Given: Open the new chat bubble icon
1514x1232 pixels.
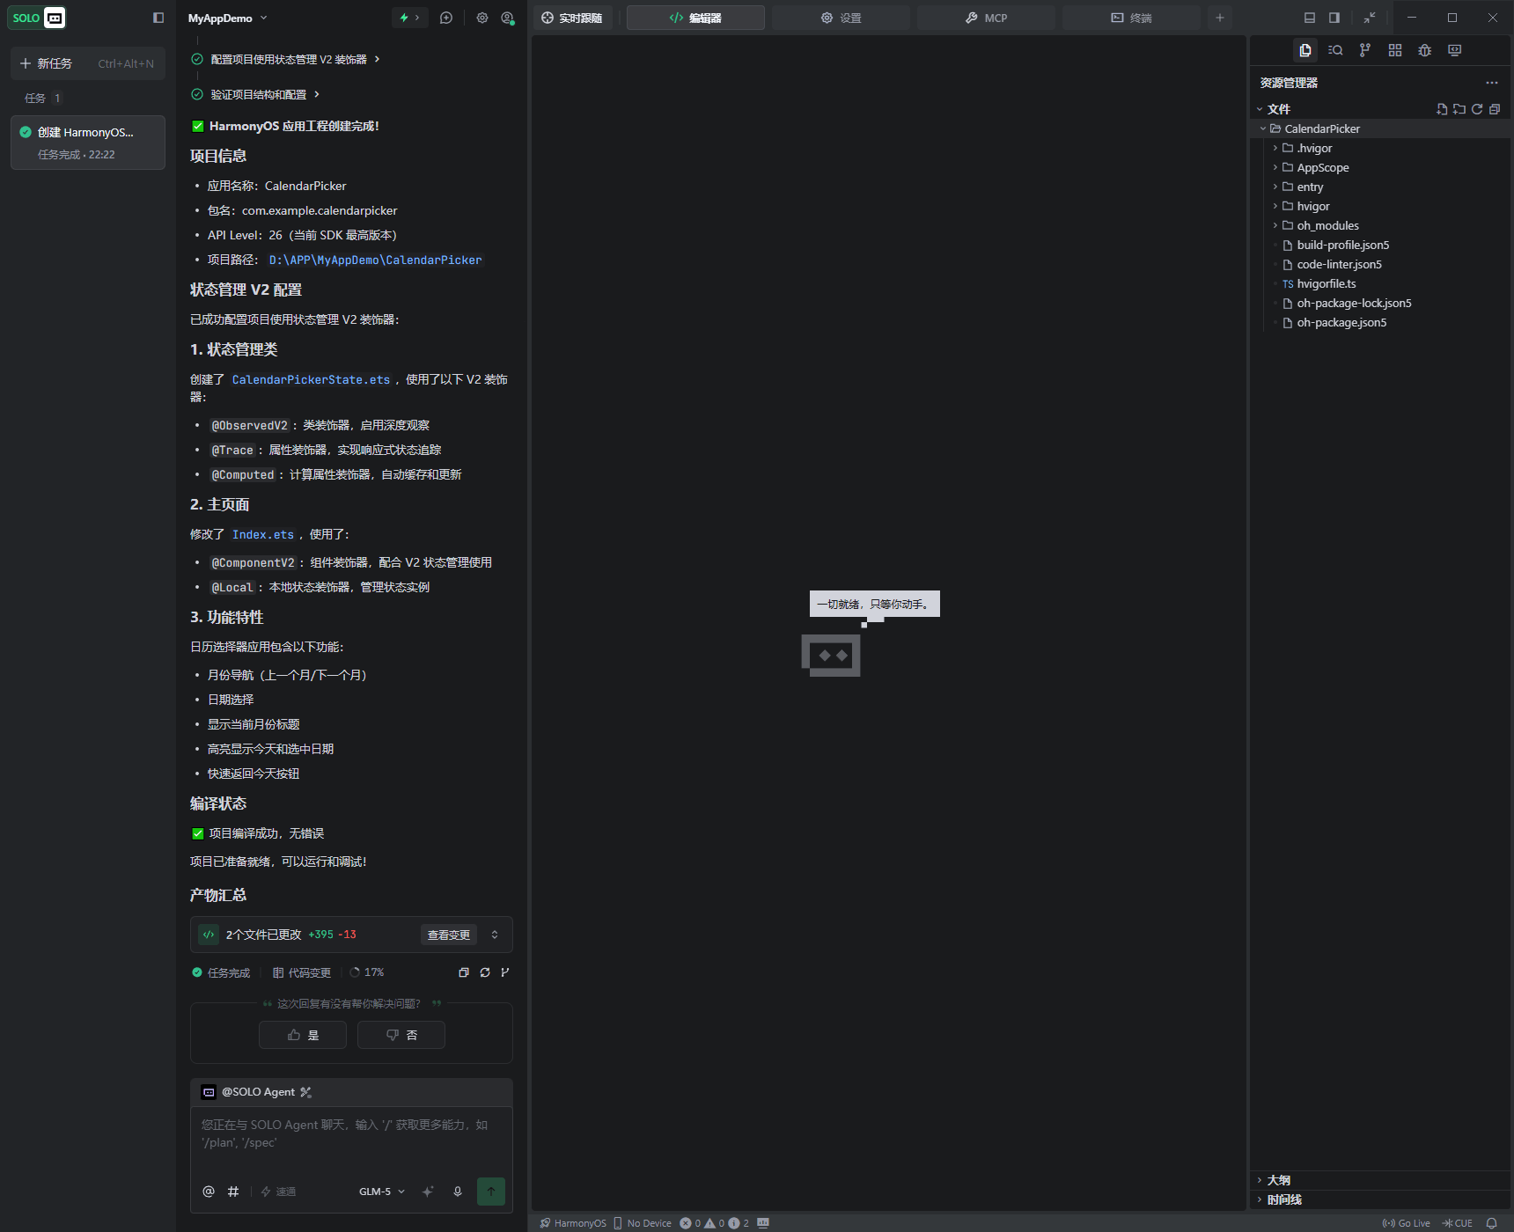Looking at the screenshot, I should coord(446,18).
